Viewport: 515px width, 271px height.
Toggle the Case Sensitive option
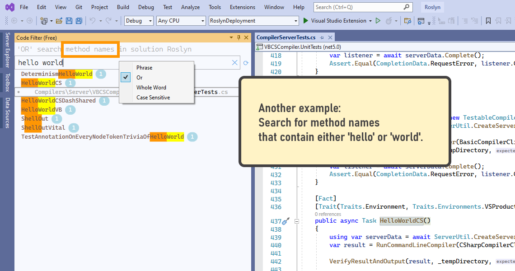(153, 98)
